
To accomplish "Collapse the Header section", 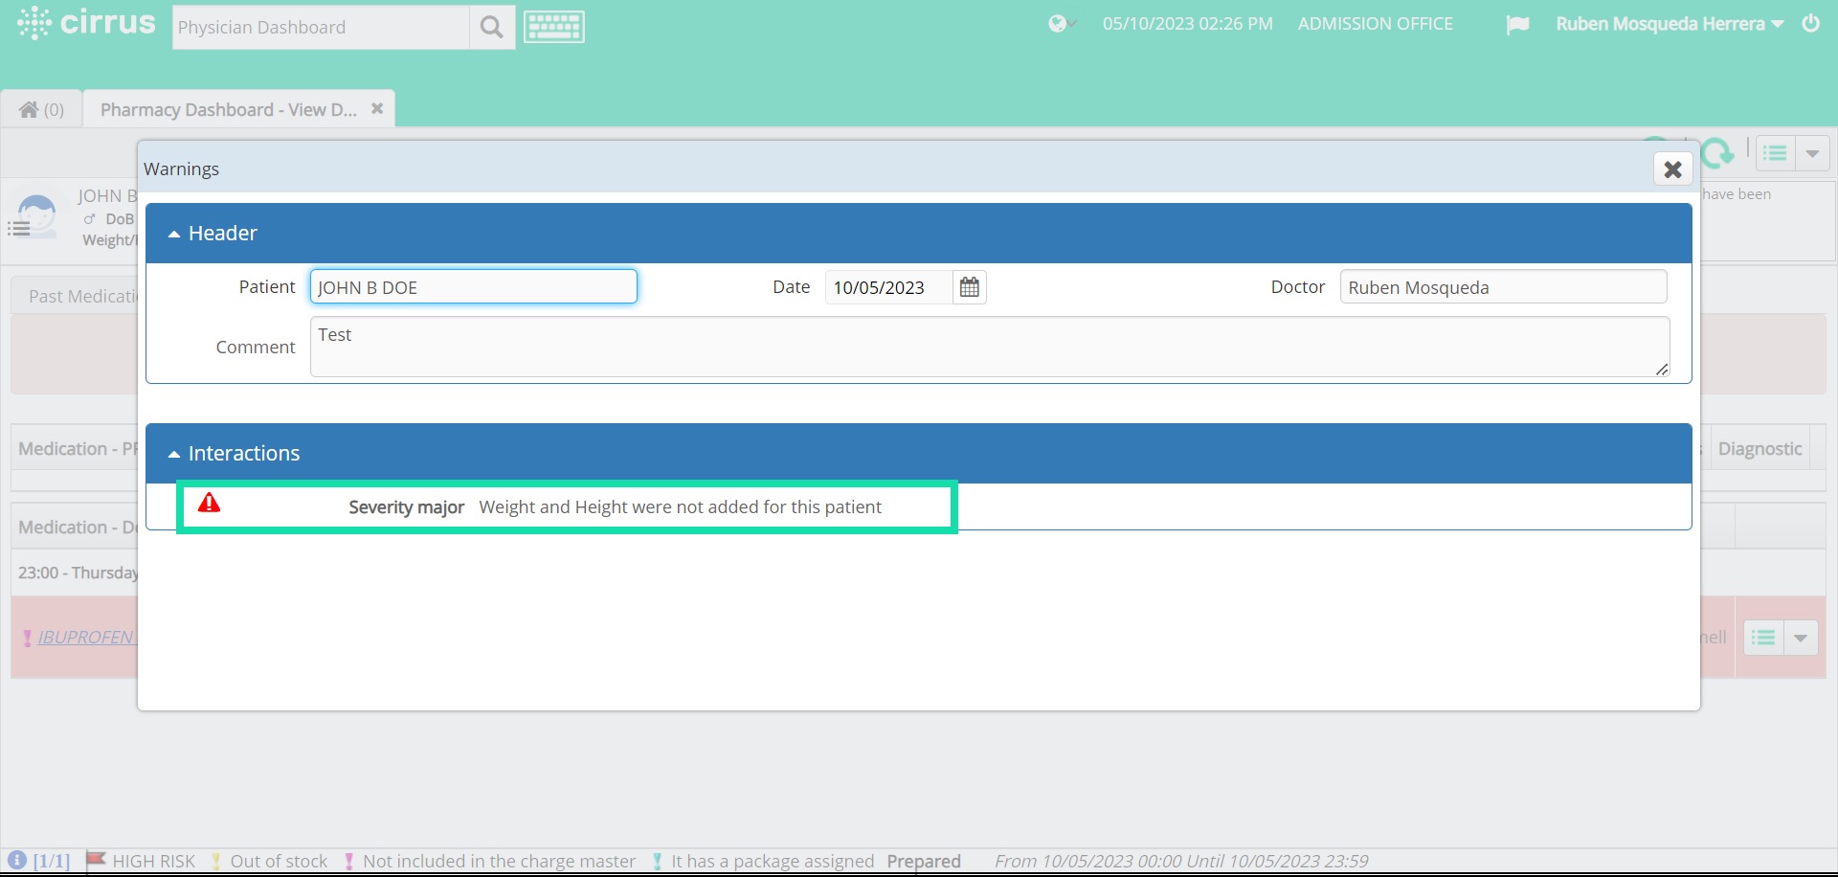I will point(173,233).
